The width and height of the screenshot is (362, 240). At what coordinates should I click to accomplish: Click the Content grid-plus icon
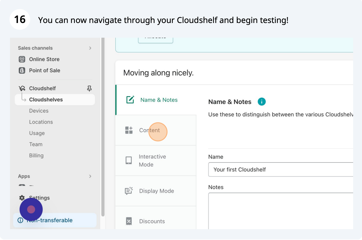pyautogui.click(x=129, y=130)
